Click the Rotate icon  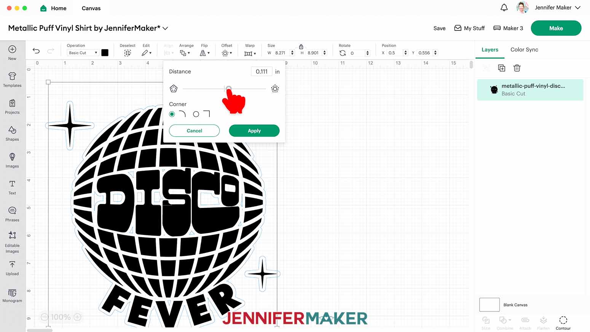(x=343, y=53)
